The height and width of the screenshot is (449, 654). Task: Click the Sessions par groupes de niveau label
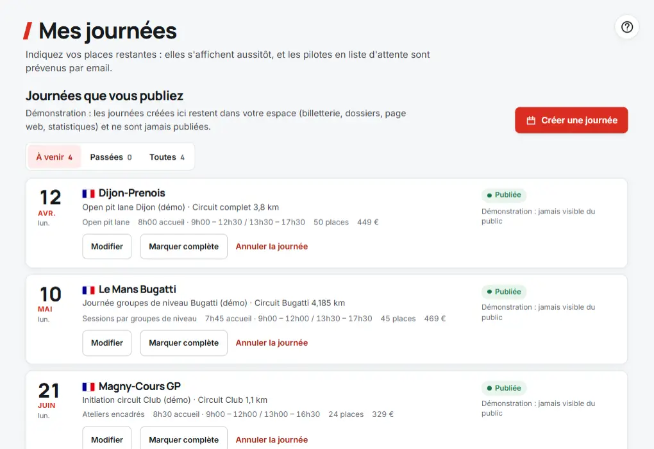(139, 319)
